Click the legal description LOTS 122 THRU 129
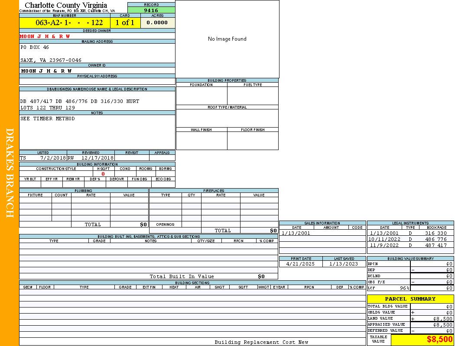 click(48, 108)
